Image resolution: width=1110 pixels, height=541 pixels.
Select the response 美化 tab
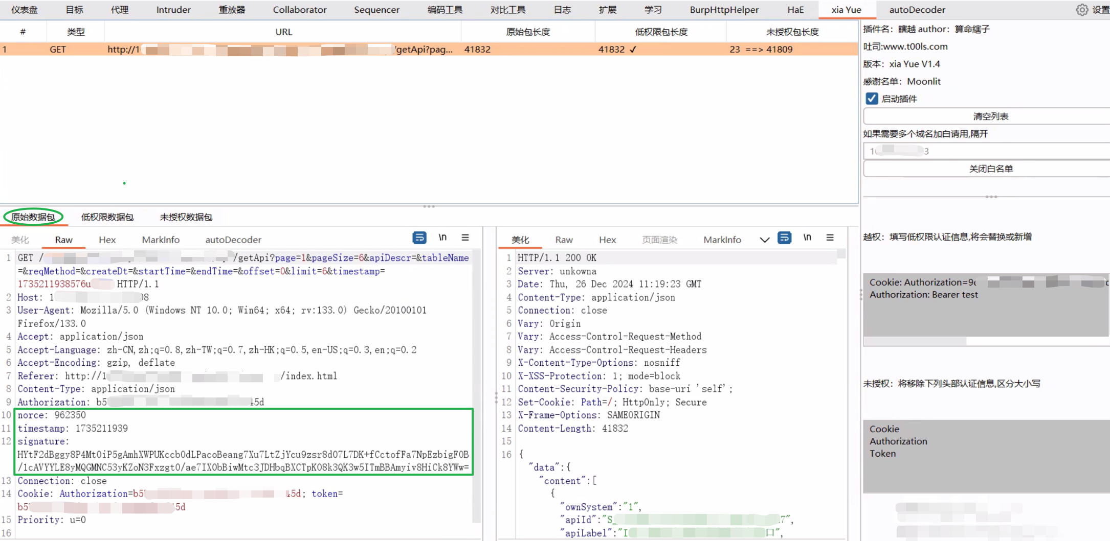point(520,240)
